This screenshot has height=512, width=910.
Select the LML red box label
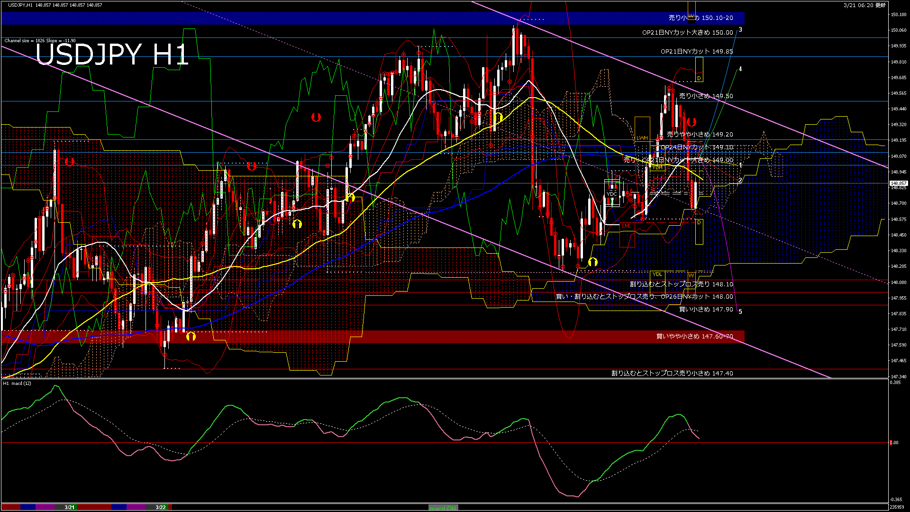tap(627, 226)
